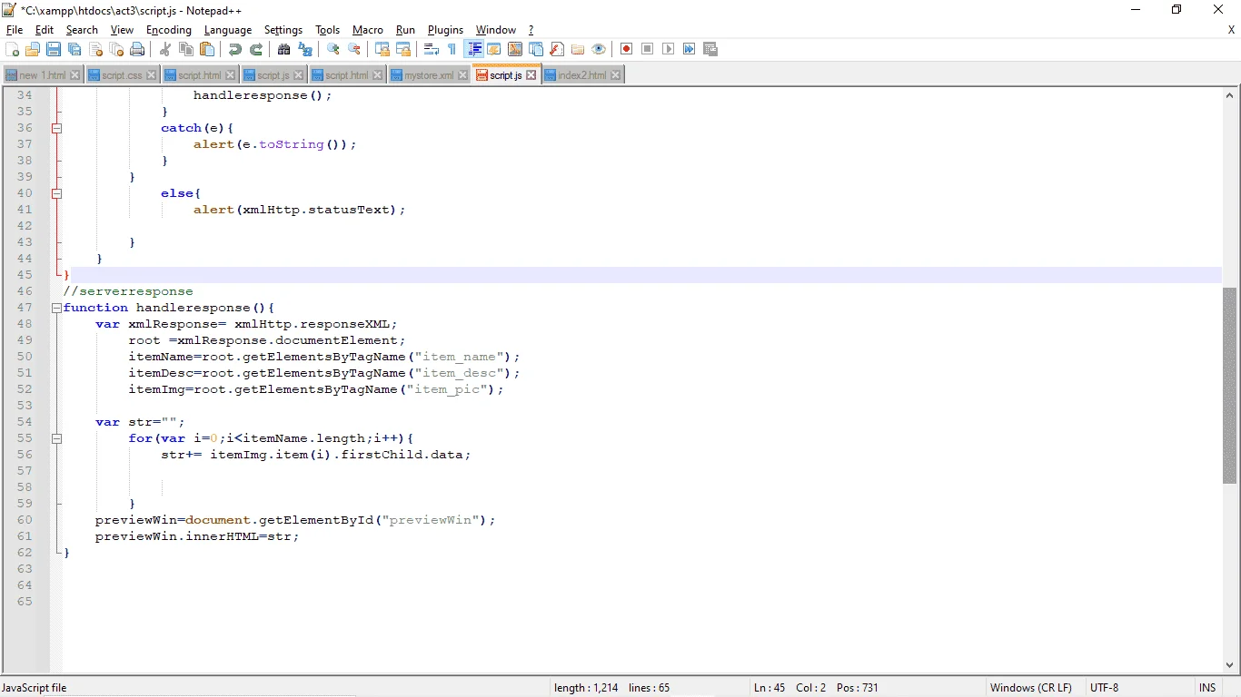Viewport: 1241px width, 697px height.
Task: Open the File menu
Action: tap(15, 30)
